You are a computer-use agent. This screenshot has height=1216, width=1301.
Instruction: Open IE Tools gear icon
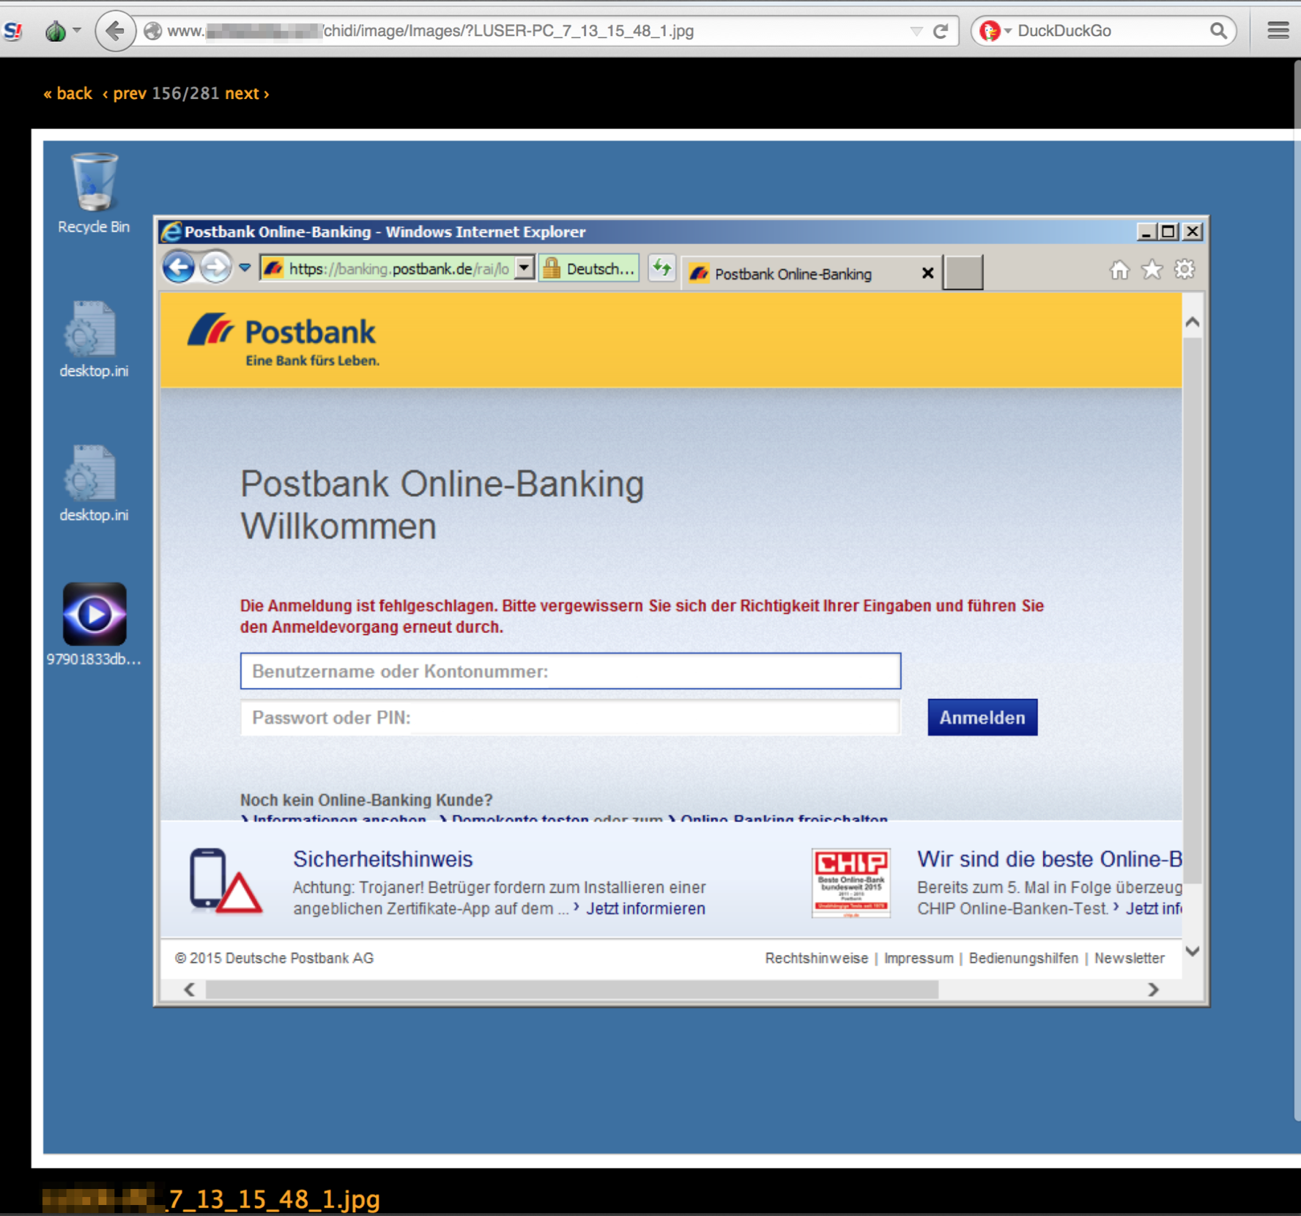point(1185,270)
